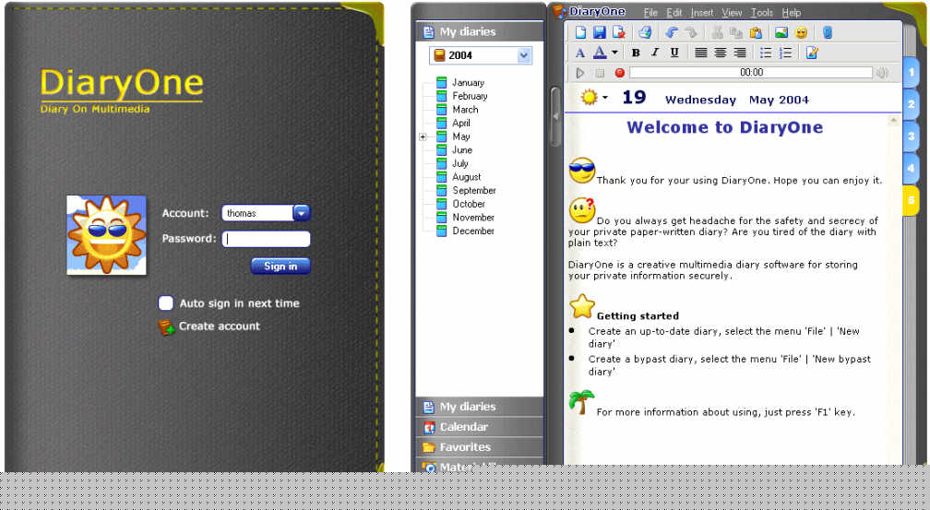Enable Auto sign in next time checkbox
This screenshot has height=510, width=930.
165,303
